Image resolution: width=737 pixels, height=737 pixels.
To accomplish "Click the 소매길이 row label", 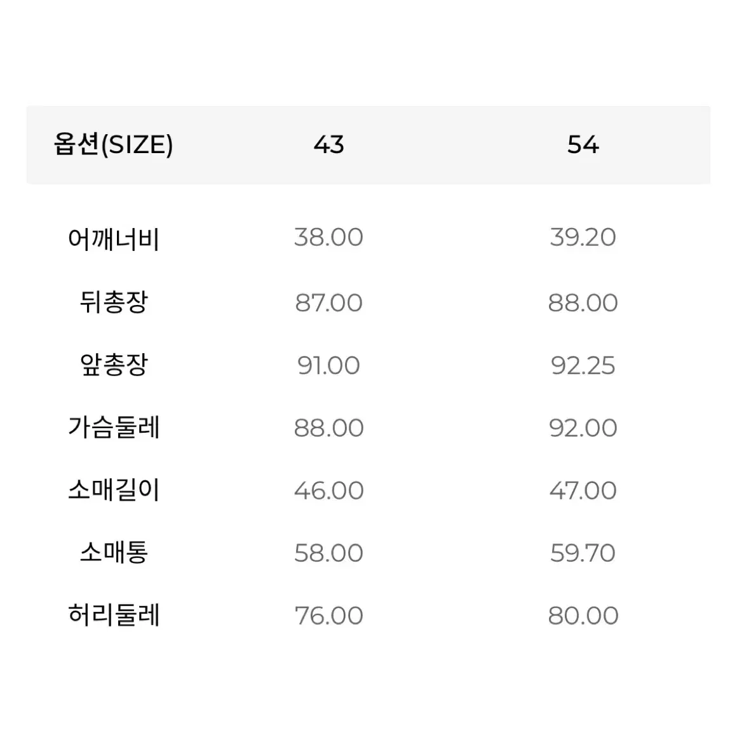I will point(114,490).
